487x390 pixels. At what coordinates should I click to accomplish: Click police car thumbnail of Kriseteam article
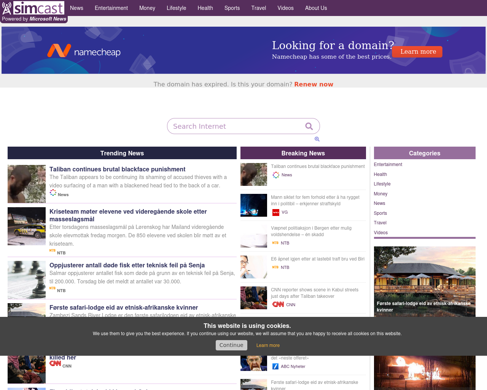click(27, 226)
